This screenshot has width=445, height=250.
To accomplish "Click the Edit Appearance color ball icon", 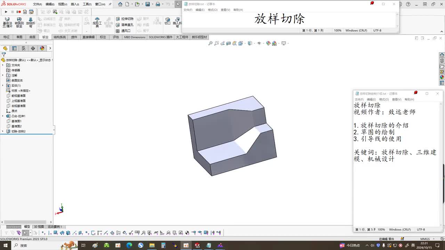I will (x=268, y=43).
